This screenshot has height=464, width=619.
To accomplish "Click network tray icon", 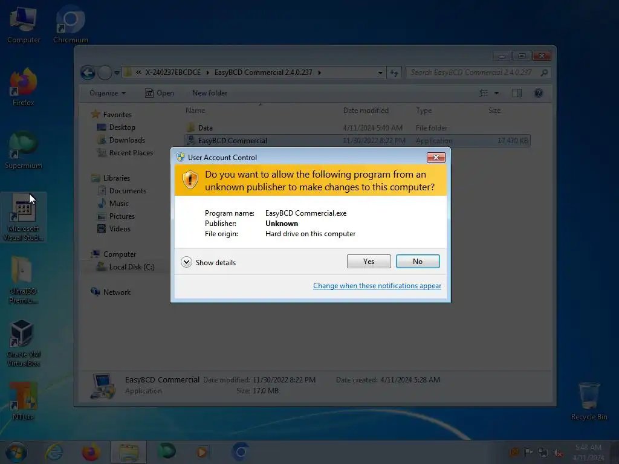I will pyautogui.click(x=543, y=453).
